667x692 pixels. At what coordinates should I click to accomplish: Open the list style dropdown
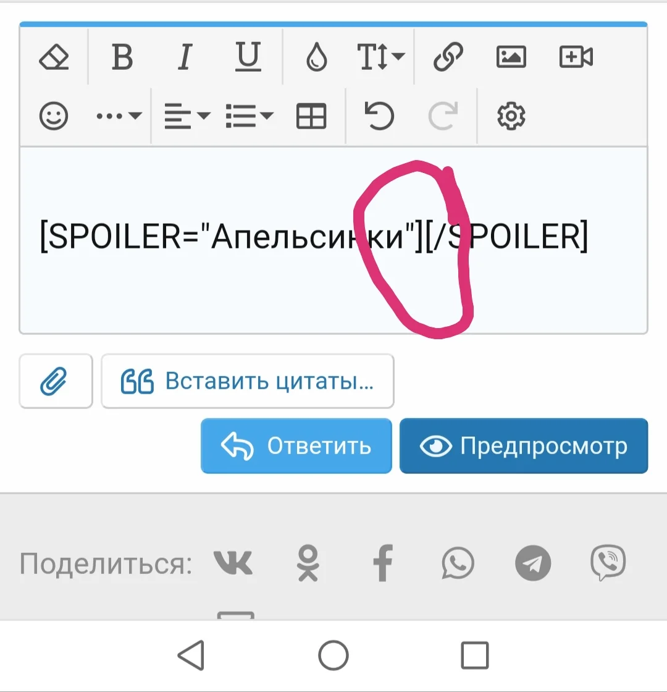247,116
